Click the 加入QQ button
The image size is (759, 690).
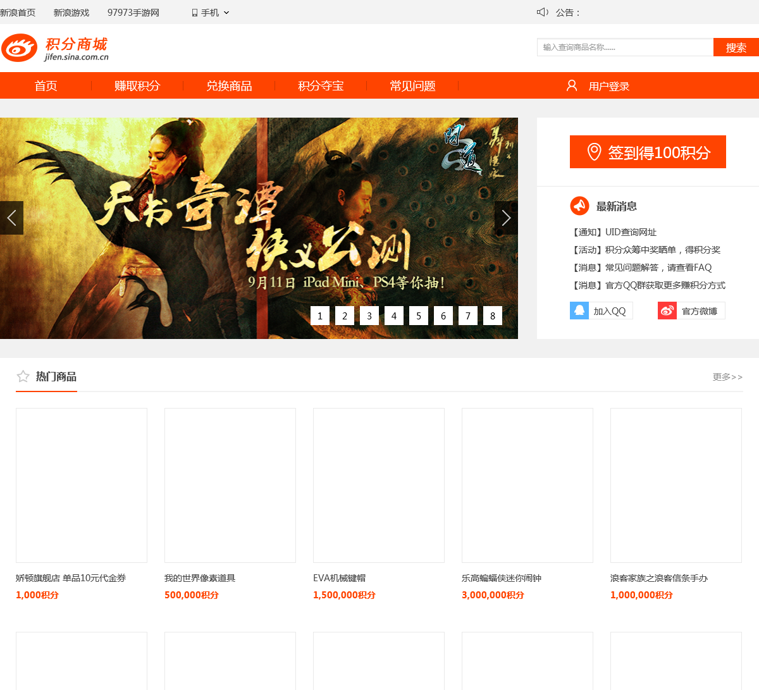pos(602,311)
